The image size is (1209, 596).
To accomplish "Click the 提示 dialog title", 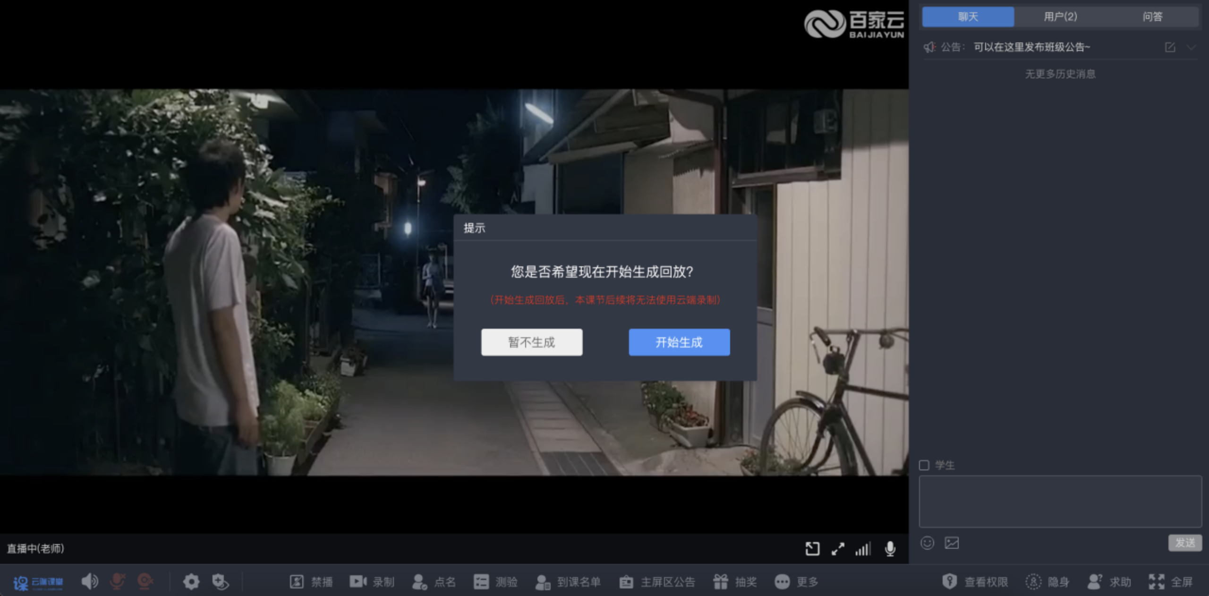I will click(474, 228).
